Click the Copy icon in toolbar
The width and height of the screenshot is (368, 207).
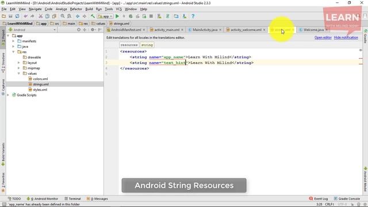coord(47,16)
